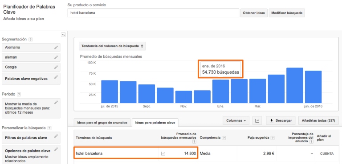Viewport: 342px width, 164px height.
Task: Click the jun. de 2016 chart bar
Action: (x=313, y=87)
